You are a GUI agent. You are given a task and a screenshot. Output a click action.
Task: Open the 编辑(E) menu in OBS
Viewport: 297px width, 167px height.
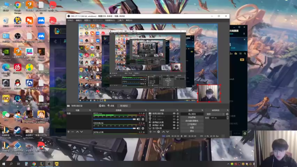79,20
